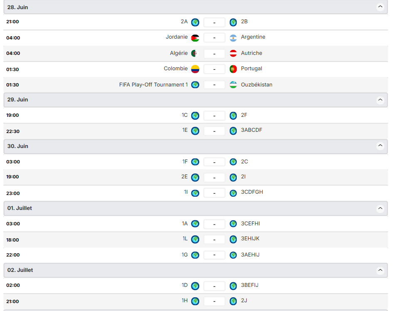Open the 1A vs 3CEFHI match at 03:00

[214, 224]
